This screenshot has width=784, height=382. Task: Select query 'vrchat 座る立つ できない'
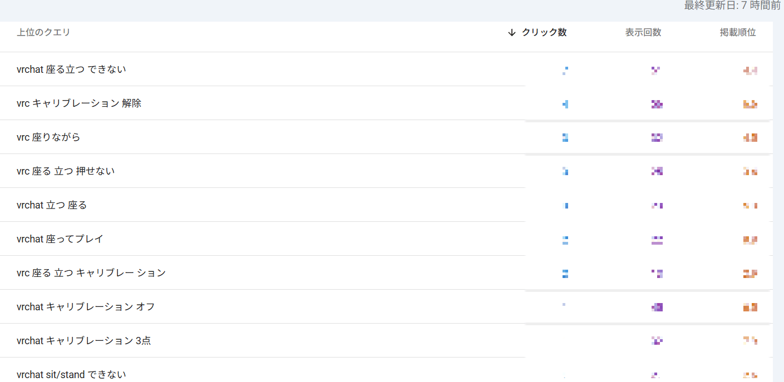[x=71, y=70]
